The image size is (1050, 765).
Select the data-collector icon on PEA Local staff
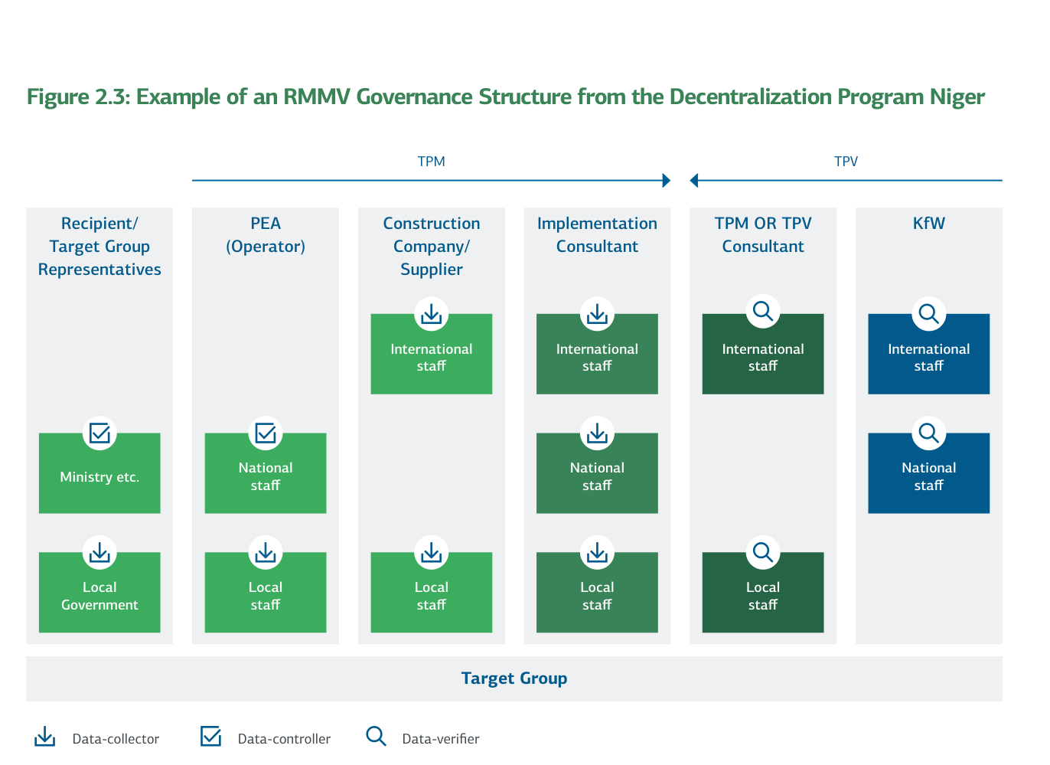point(266,552)
